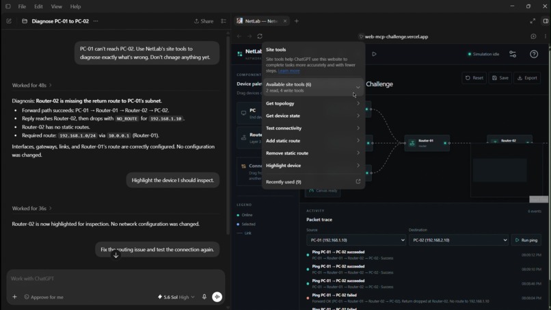Screen dimensions: 551x310
Task: Expand the browser panel to full size
Action: [533, 21]
